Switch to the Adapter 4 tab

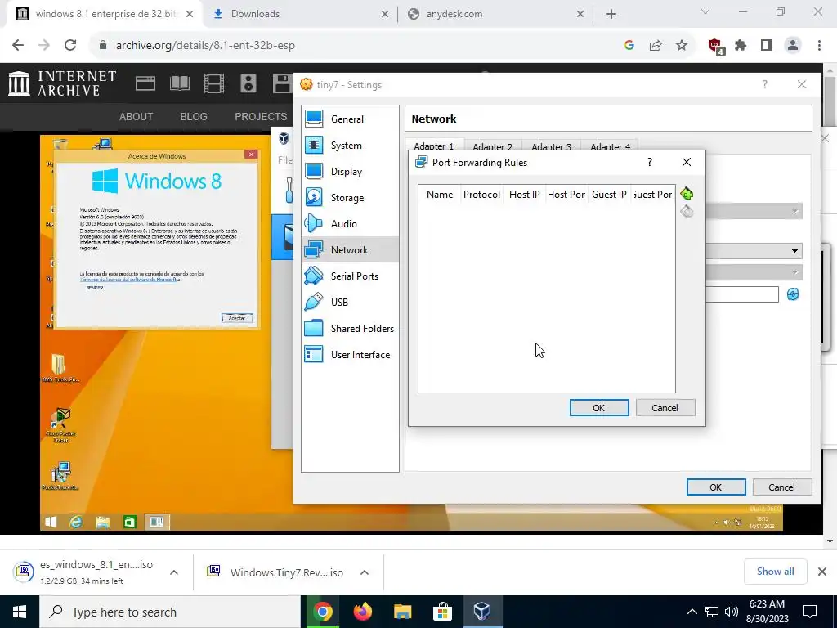[610, 146]
